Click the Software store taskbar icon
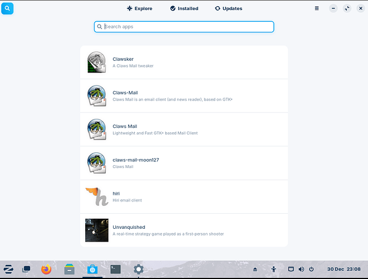This screenshot has width=368, height=279. coord(92,270)
